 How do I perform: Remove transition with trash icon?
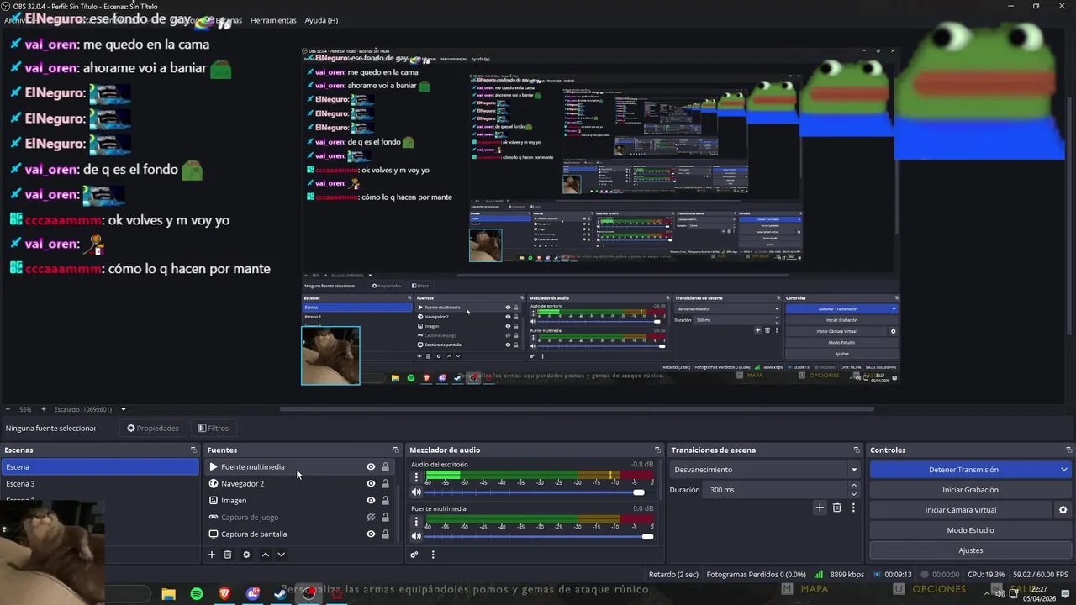[836, 508]
